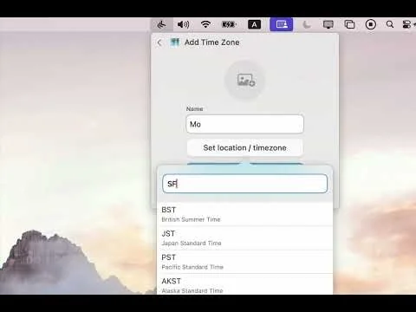Click the app icon beside Add Time Zone
The width and height of the screenshot is (416, 312).
(175, 42)
